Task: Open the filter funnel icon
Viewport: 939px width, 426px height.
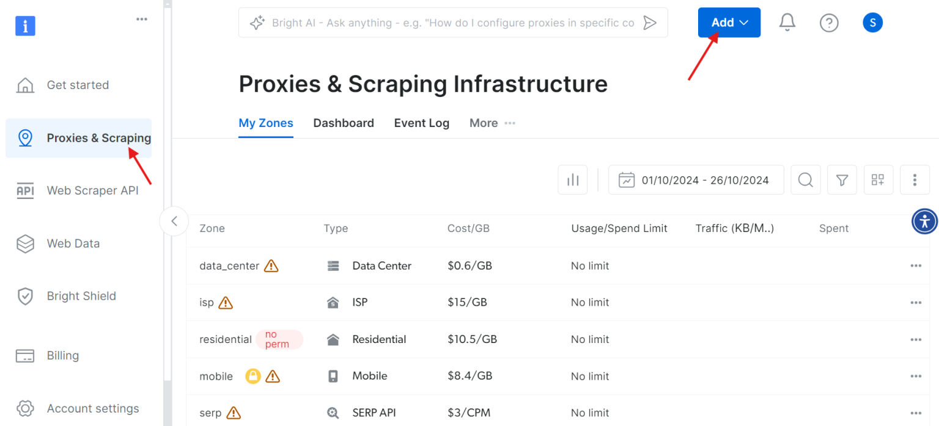Action: [842, 180]
